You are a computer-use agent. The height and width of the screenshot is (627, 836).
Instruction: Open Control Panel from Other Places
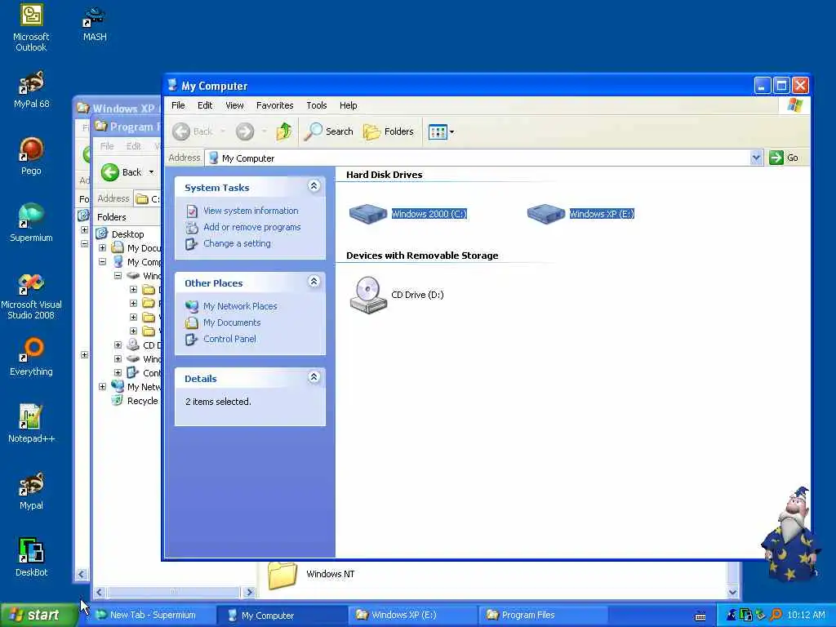click(x=229, y=339)
